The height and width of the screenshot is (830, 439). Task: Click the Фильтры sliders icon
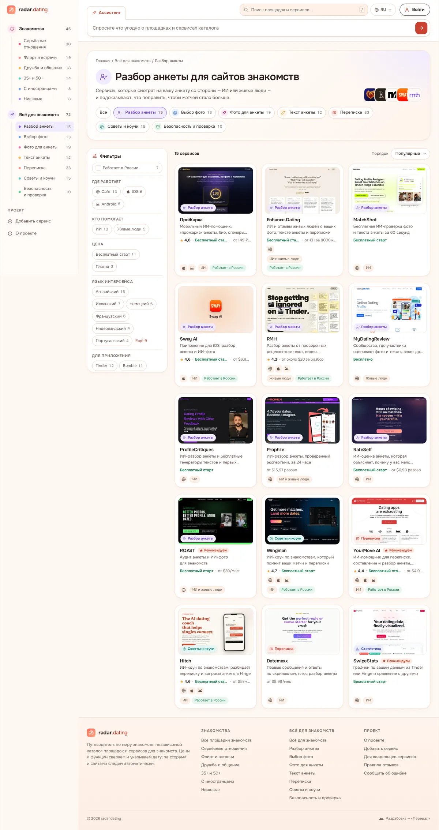point(95,156)
